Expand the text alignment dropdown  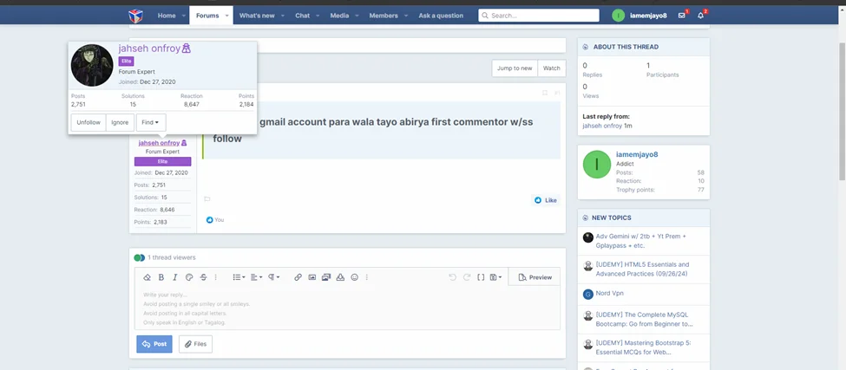[x=256, y=277]
